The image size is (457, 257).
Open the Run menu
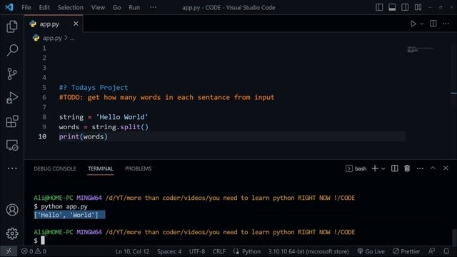(134, 7)
